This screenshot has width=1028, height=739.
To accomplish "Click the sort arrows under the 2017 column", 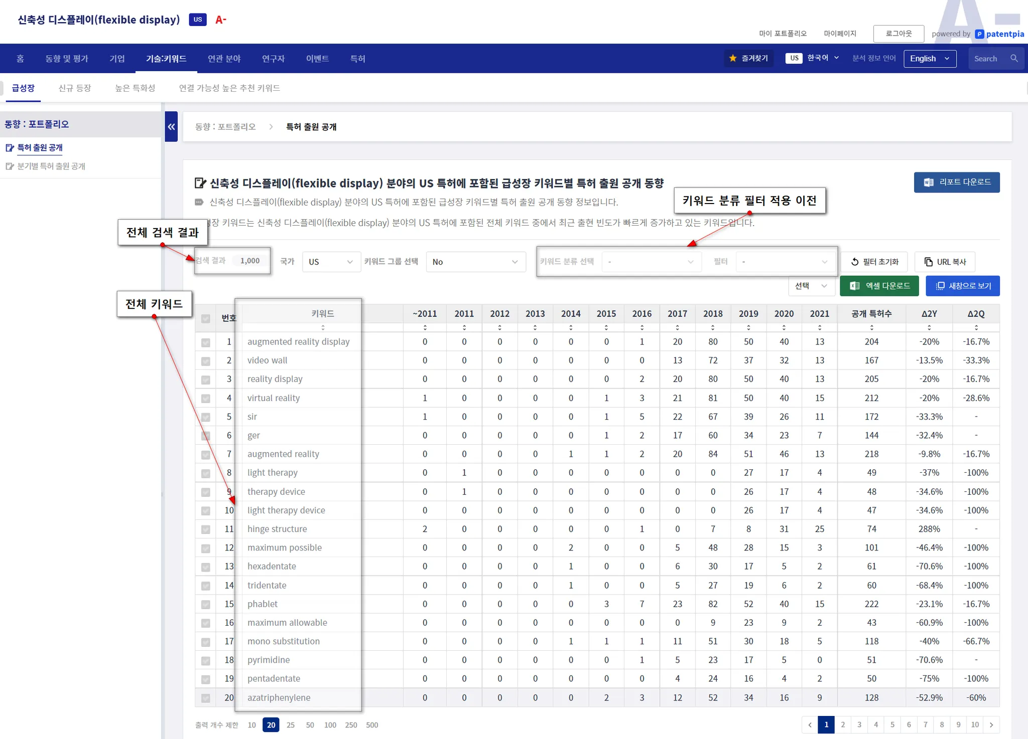I will click(677, 327).
